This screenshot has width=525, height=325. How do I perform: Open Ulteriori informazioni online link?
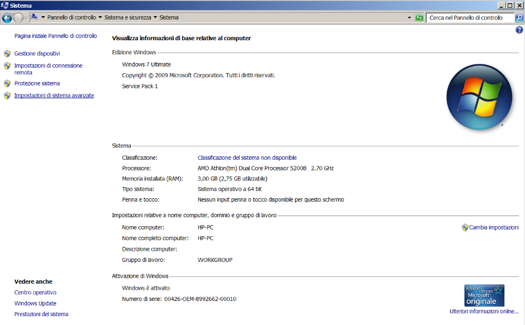coord(484,311)
